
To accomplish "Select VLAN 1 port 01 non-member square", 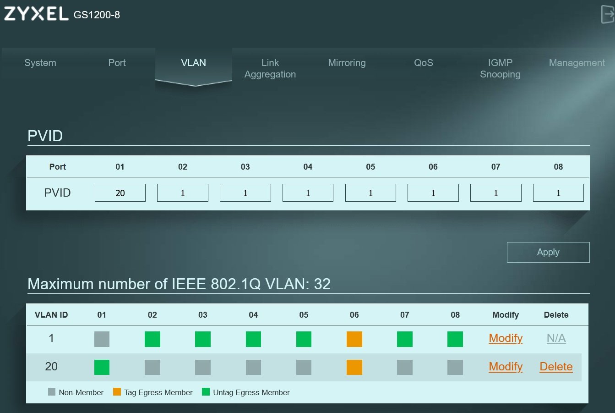I will 102,339.
